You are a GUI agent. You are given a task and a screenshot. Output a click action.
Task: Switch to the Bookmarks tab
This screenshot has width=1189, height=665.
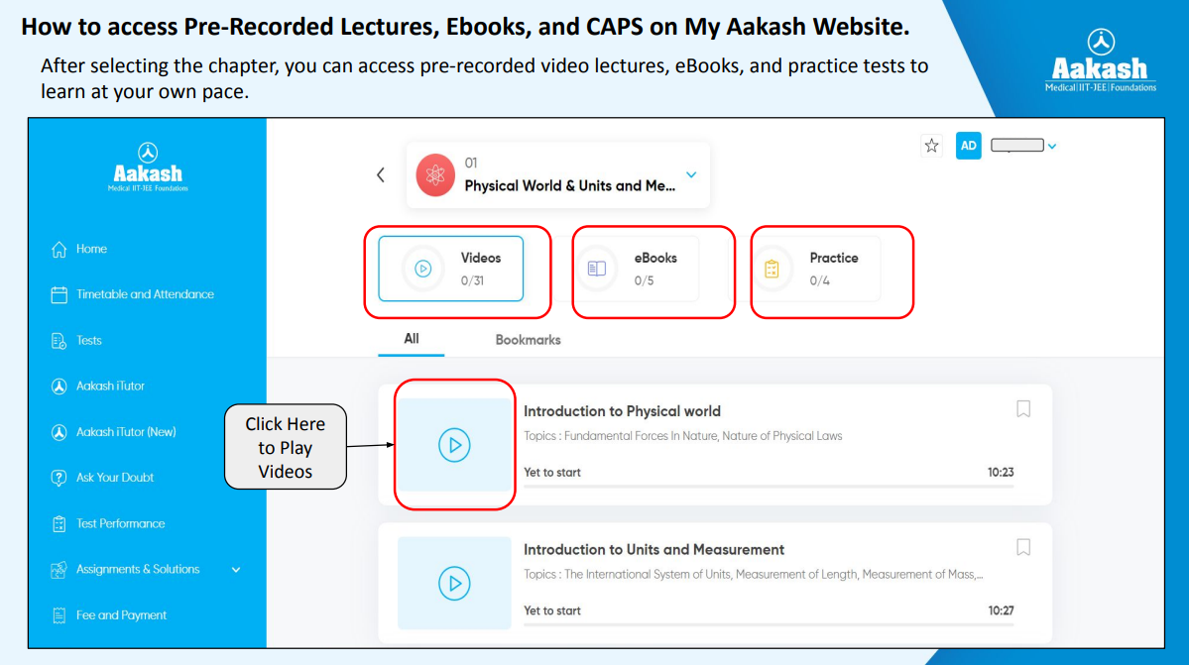(528, 340)
